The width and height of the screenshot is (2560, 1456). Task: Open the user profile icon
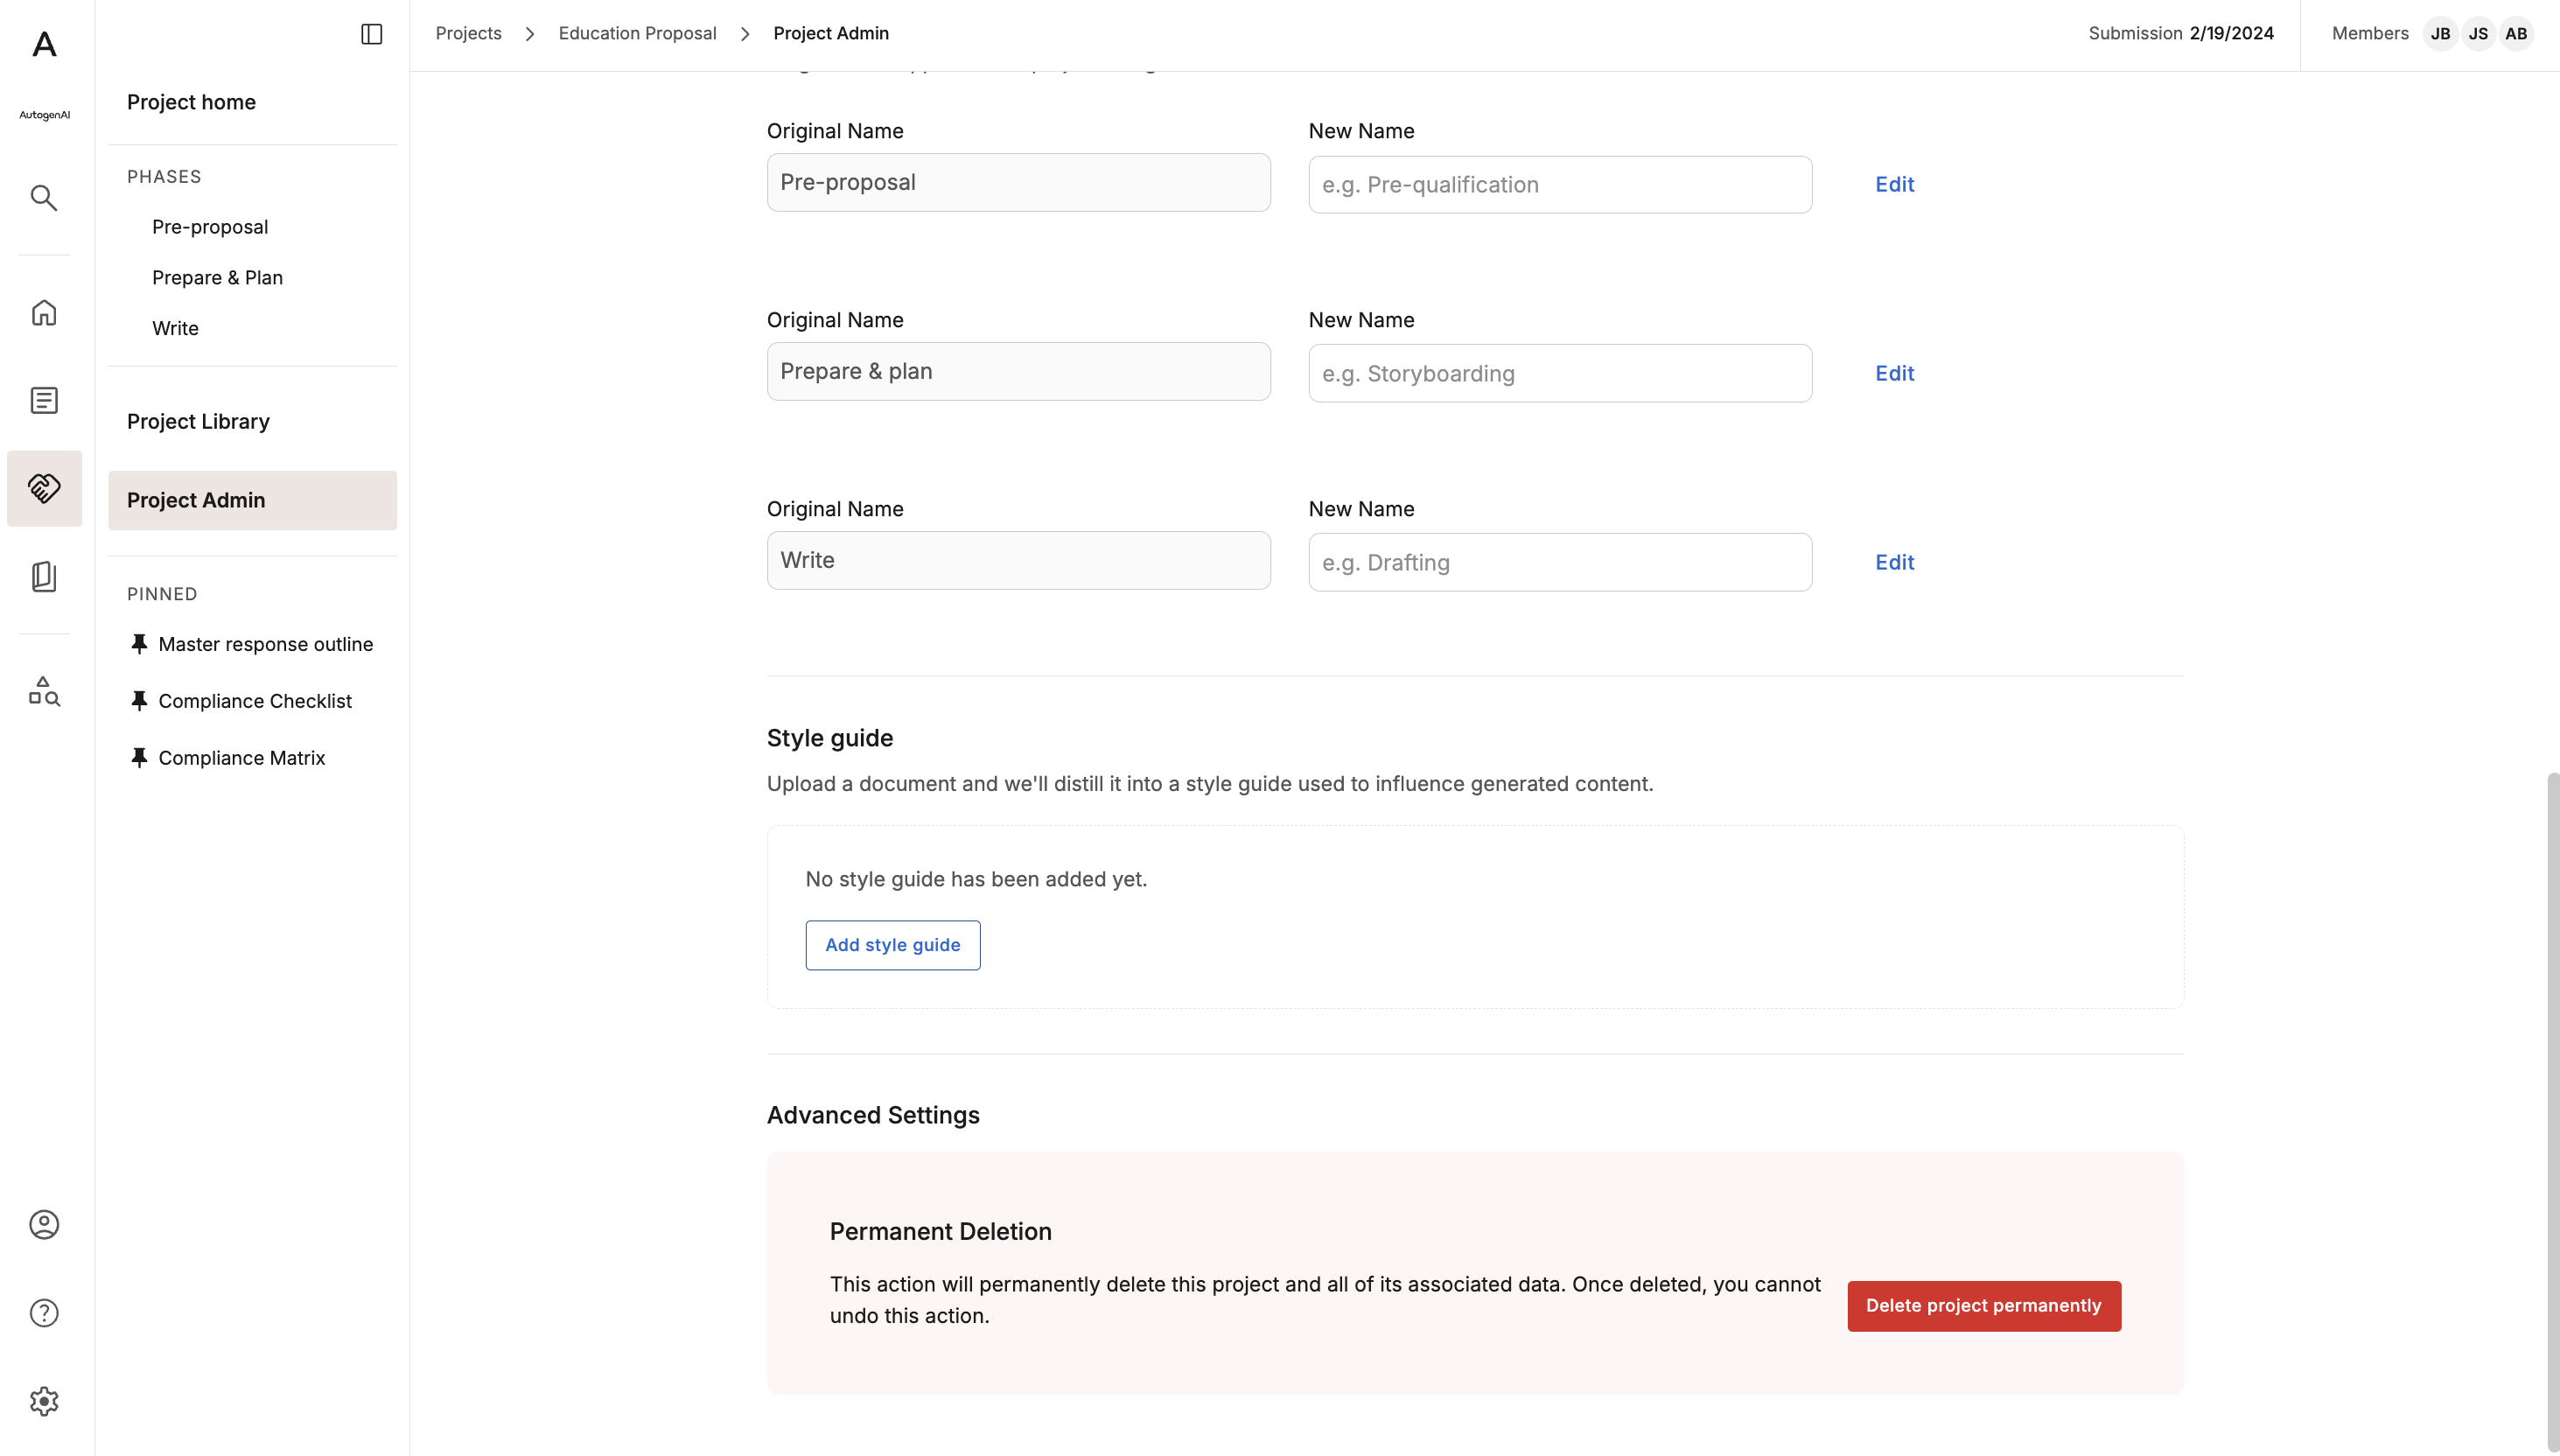coord(44,1225)
